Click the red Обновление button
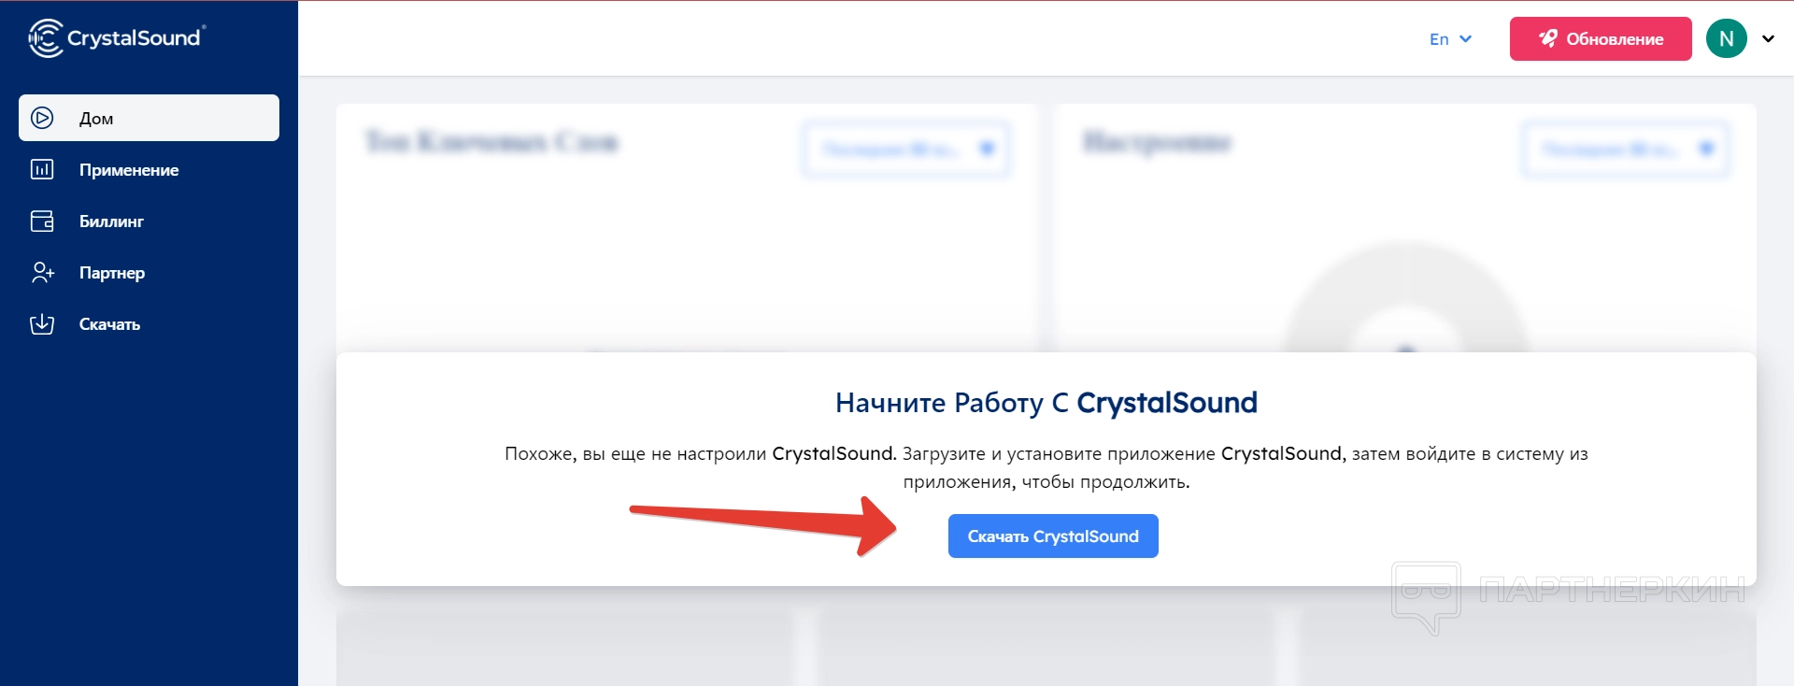 coord(1601,38)
